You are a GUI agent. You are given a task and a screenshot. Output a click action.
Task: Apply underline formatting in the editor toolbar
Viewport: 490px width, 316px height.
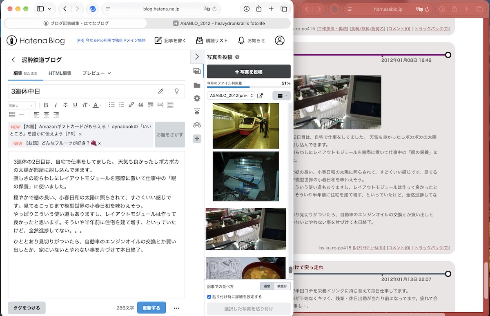point(75,105)
